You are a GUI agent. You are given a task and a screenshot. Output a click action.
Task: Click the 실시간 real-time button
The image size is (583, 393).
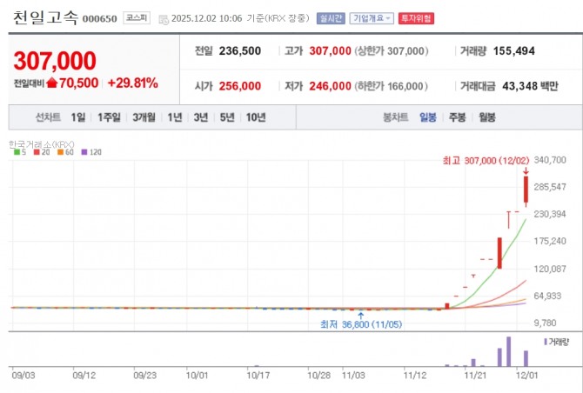click(x=331, y=18)
